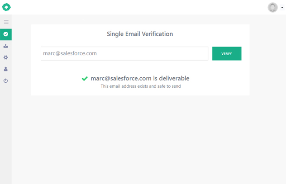Click empty sidebar space below the power icon
286x184 pixels.
click(x=6, y=136)
